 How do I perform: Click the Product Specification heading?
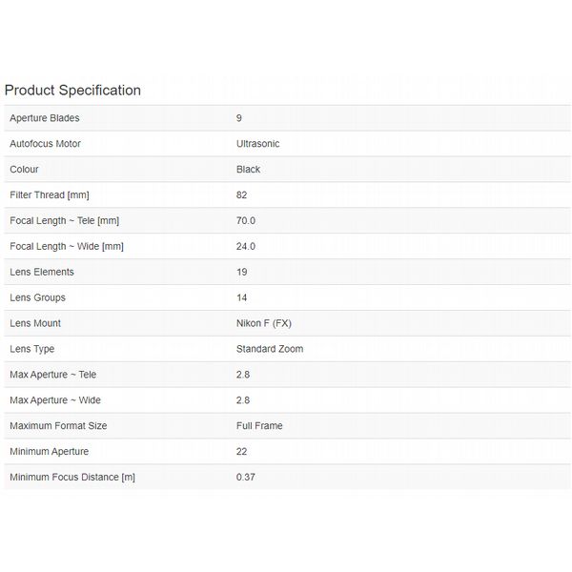[72, 91]
